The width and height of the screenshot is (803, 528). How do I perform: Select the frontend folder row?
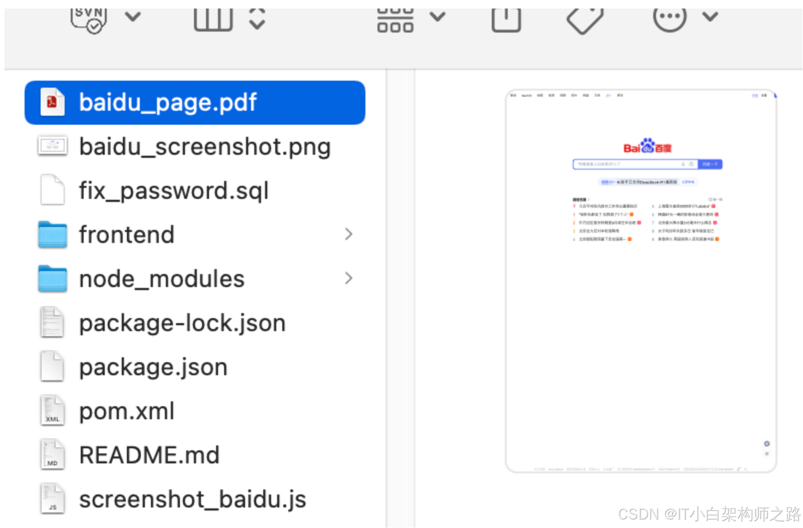tap(194, 234)
